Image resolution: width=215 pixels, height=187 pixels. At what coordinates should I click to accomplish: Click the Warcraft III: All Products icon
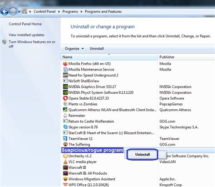(65, 173)
